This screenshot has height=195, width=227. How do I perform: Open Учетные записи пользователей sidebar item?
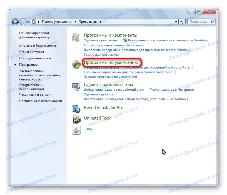[40, 75]
